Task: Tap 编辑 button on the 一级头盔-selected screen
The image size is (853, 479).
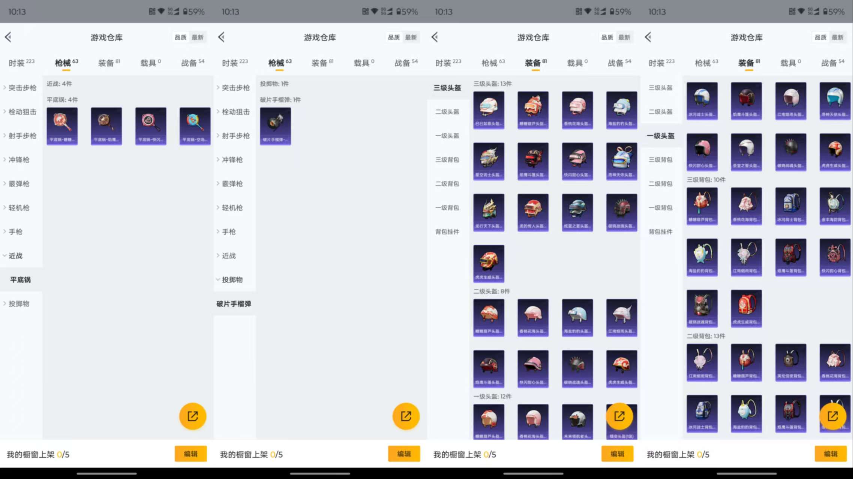Action: 831,454
